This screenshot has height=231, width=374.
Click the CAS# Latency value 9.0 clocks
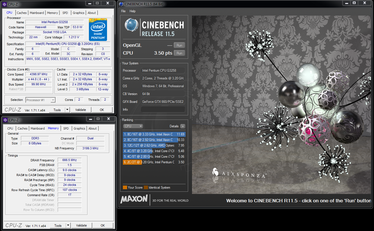pos(69,170)
